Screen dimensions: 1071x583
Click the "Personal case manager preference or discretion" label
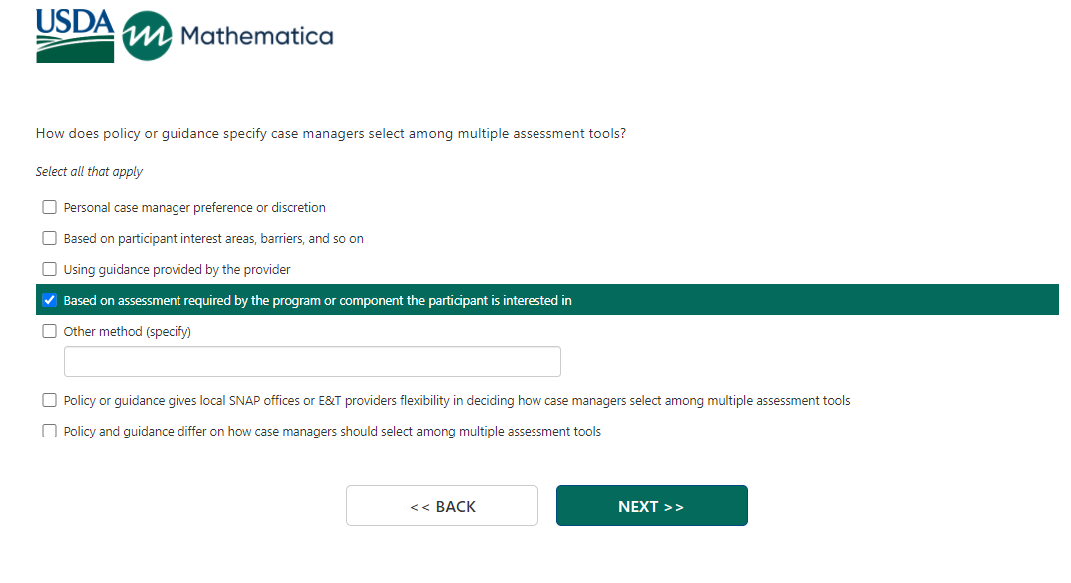coord(194,208)
